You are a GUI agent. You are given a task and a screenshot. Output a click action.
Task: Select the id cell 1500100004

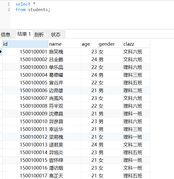coord(25,75)
